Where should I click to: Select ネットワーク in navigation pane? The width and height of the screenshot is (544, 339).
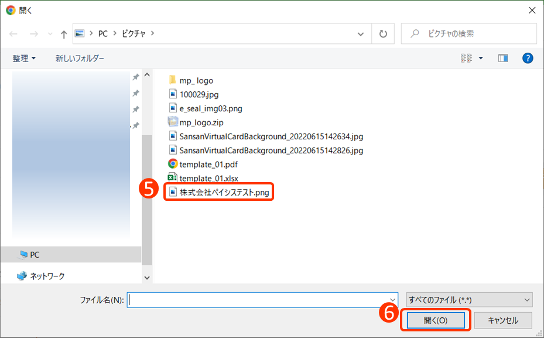47,276
